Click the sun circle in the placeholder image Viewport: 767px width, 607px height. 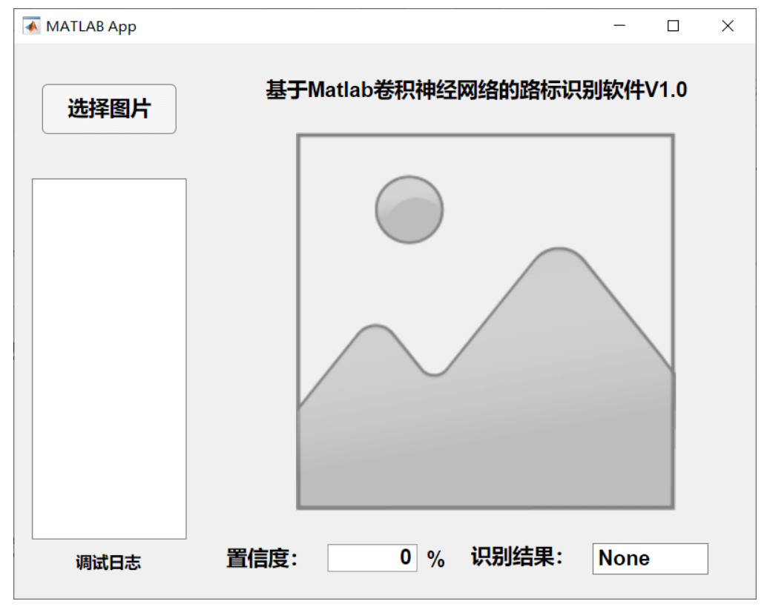(409, 210)
